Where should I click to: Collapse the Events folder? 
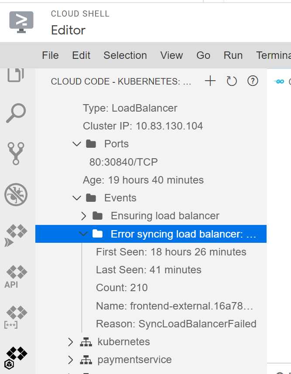(x=76, y=197)
